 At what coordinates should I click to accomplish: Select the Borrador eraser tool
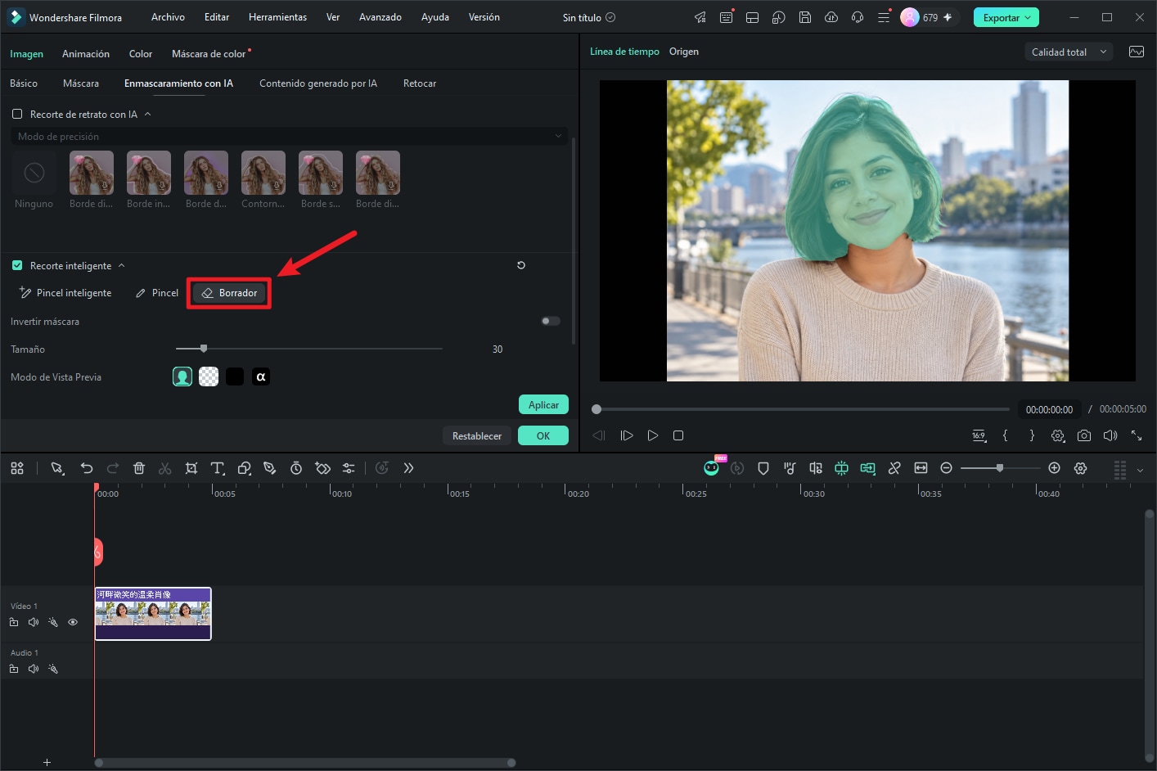(229, 293)
